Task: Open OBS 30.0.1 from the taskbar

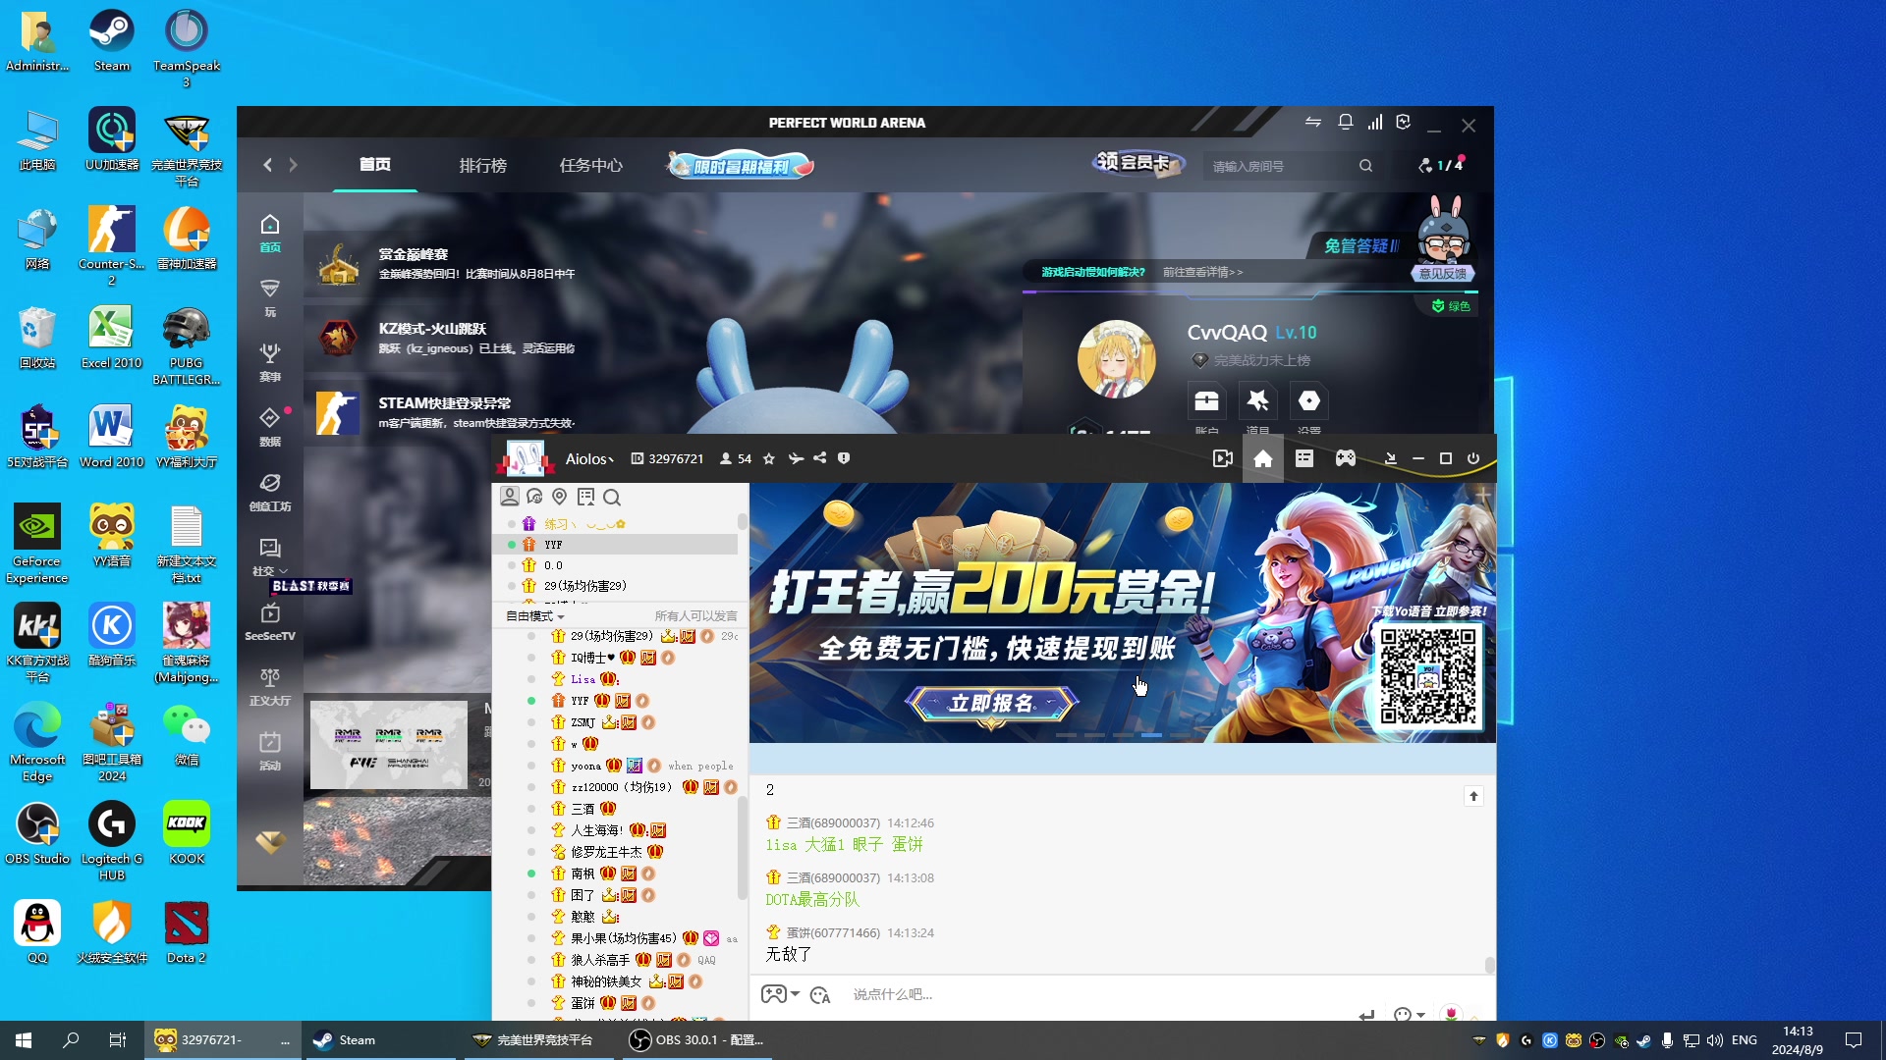Action: pos(697,1040)
